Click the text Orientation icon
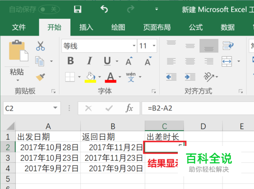 [x=209, y=77]
